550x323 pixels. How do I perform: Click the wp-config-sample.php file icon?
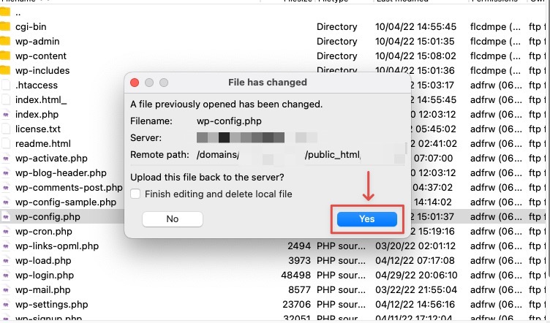[6, 202]
